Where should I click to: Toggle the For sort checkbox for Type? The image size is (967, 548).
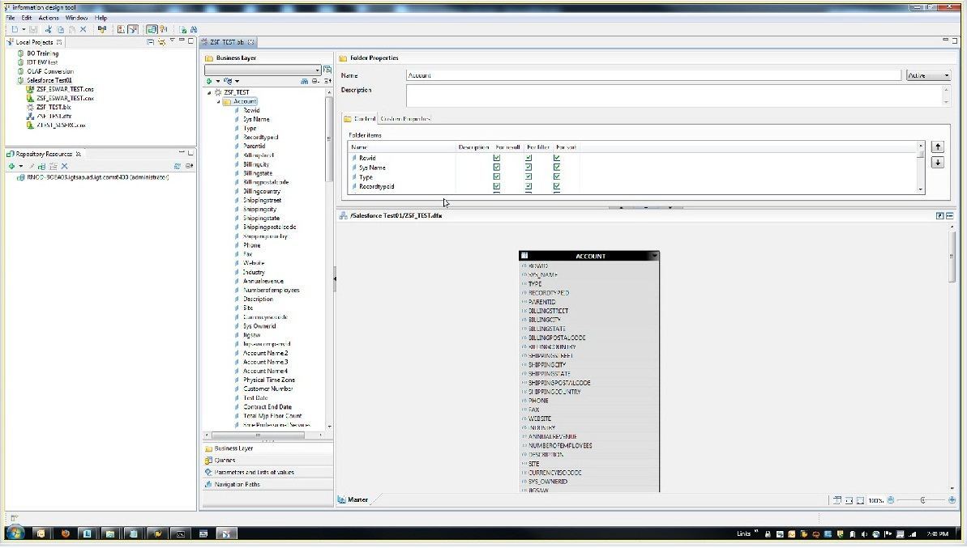pyautogui.click(x=557, y=176)
